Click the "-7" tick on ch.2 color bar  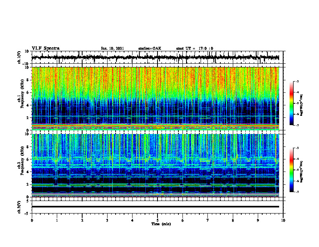tap(297, 192)
